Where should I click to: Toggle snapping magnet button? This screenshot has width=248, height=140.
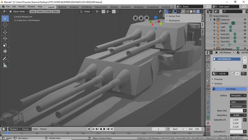103,11
